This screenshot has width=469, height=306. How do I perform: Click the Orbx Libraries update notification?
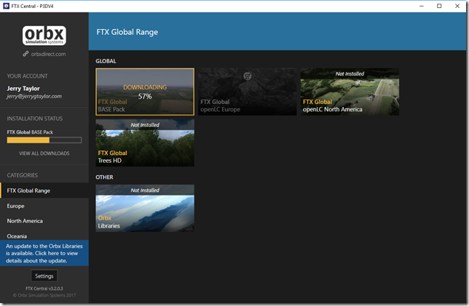click(44, 253)
